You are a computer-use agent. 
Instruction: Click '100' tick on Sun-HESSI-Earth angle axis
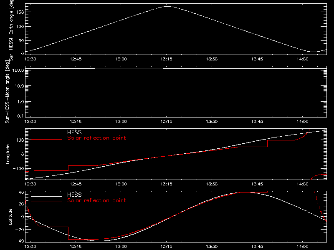tap(20, 26)
